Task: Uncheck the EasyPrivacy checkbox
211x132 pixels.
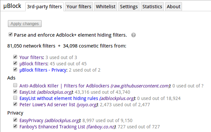Action: [15, 120]
